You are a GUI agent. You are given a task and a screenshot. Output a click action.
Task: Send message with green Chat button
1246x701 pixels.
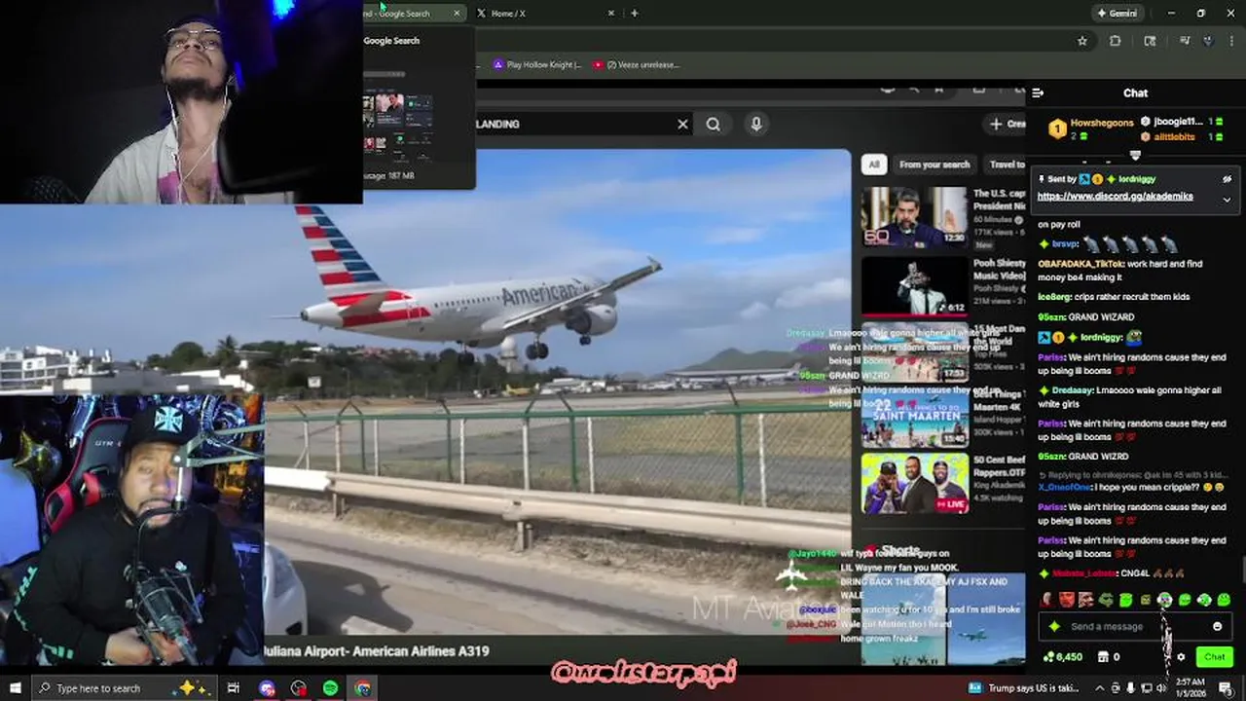(1214, 657)
